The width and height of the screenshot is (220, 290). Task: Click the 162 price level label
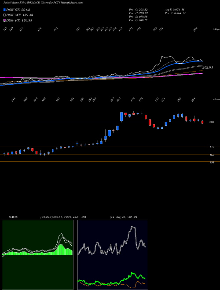[212, 155]
